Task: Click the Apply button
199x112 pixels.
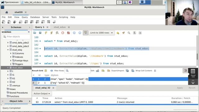Action: 180,88
